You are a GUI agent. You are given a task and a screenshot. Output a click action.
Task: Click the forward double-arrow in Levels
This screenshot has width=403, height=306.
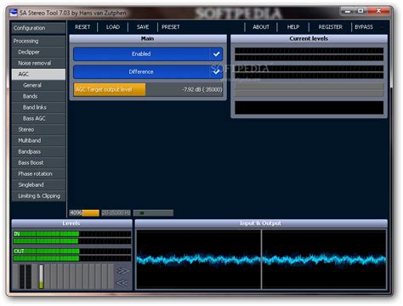[122, 271]
